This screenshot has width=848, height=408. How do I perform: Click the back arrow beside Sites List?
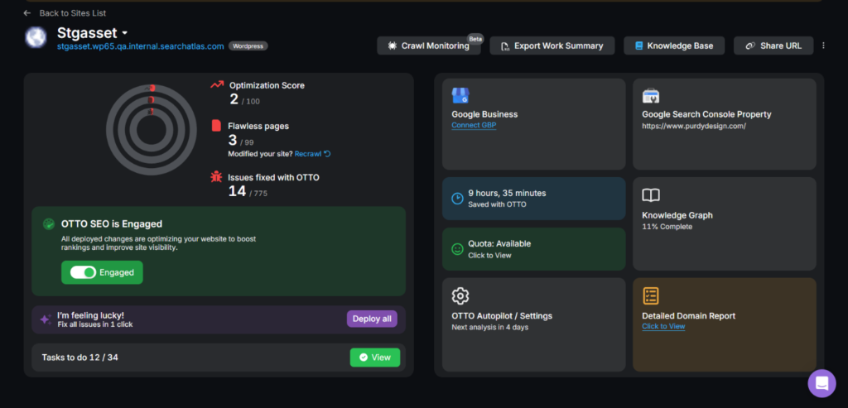[27, 13]
